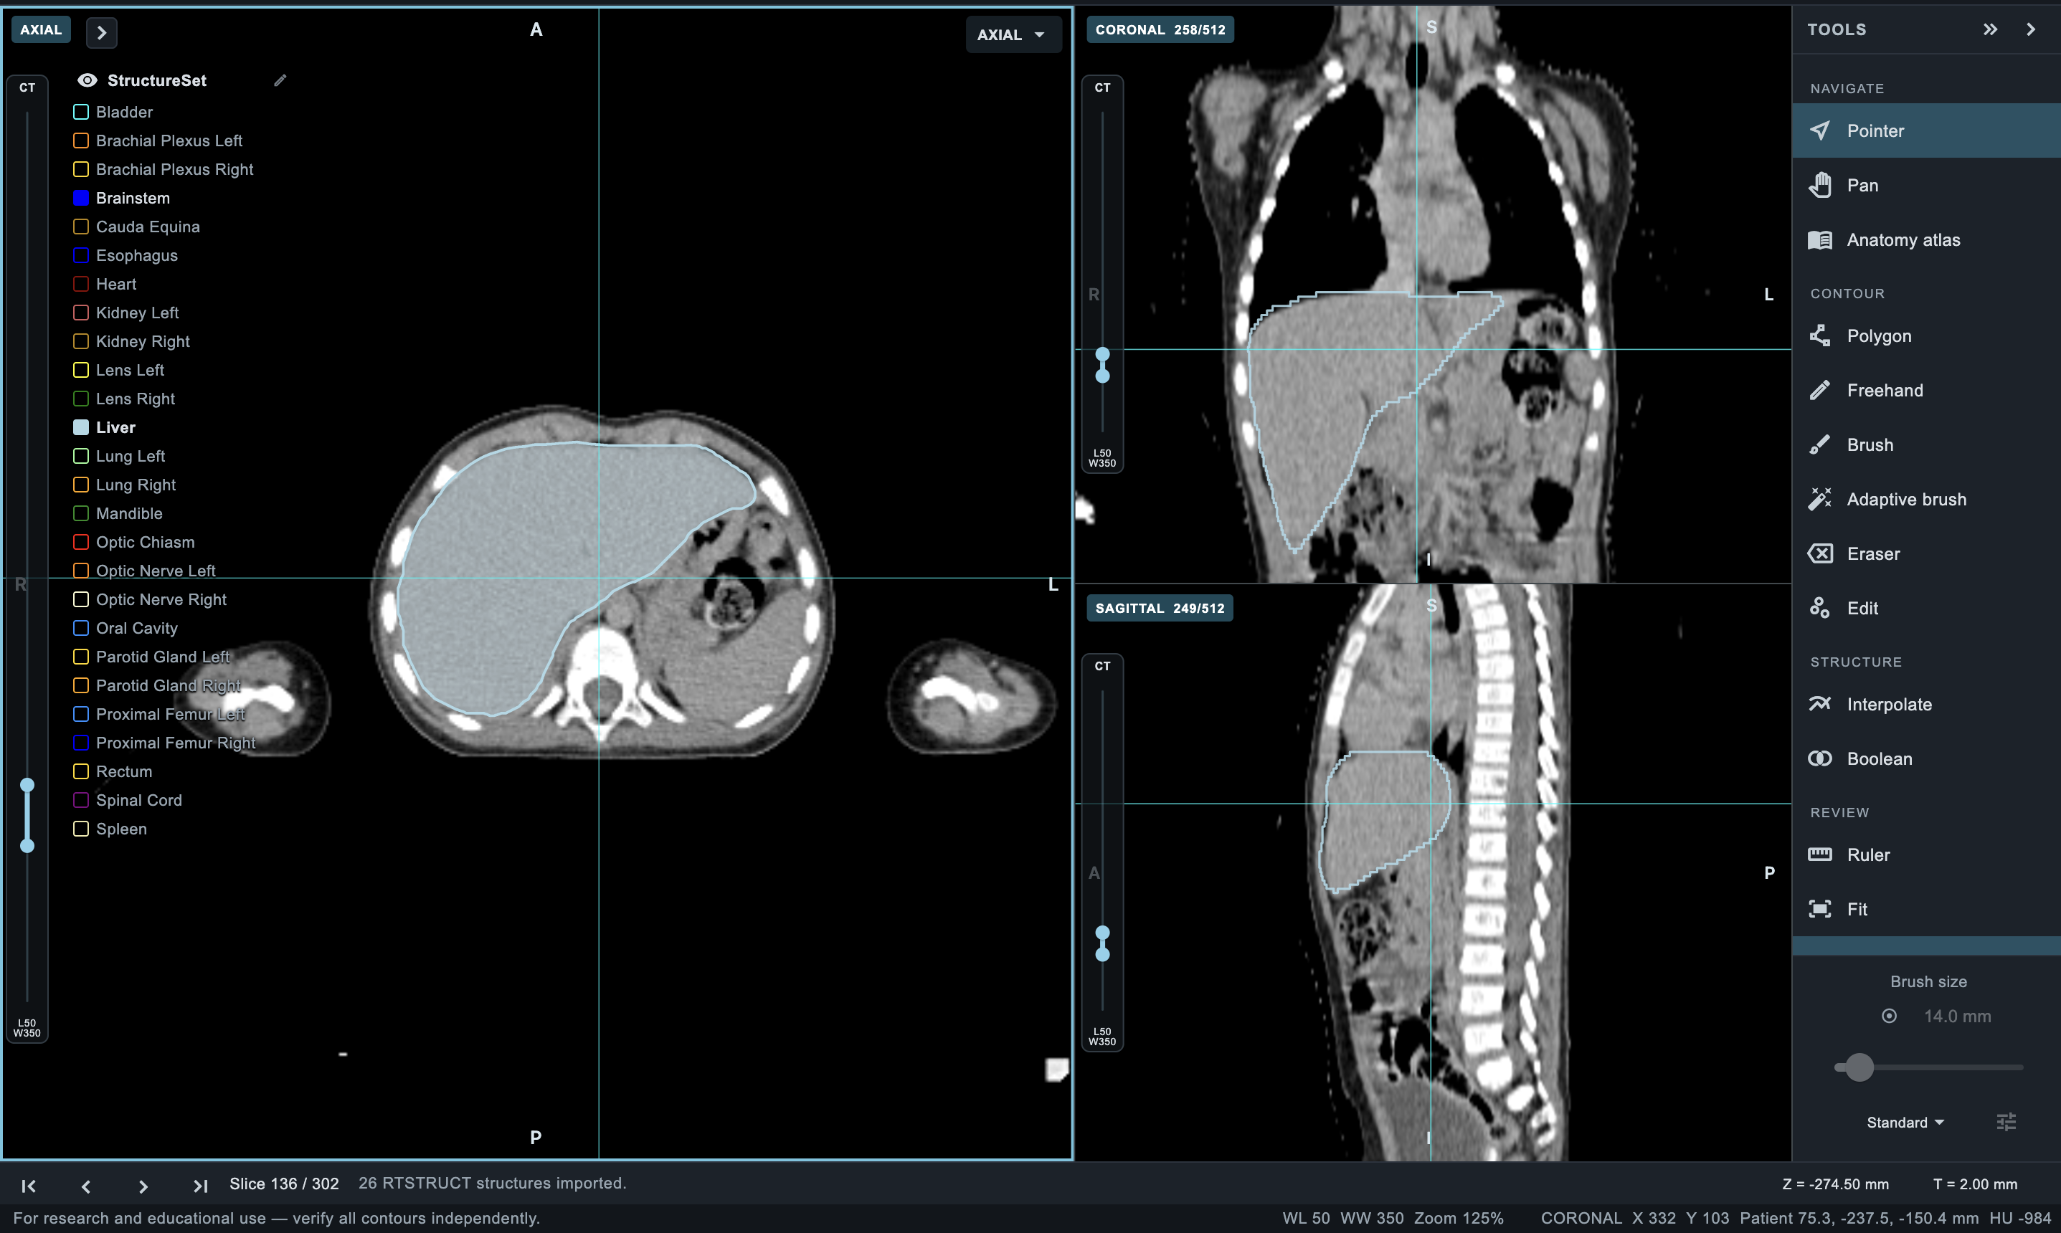Select the SAGITTAL 249/512 view label
Image resolution: width=2061 pixels, height=1233 pixels.
tap(1160, 608)
